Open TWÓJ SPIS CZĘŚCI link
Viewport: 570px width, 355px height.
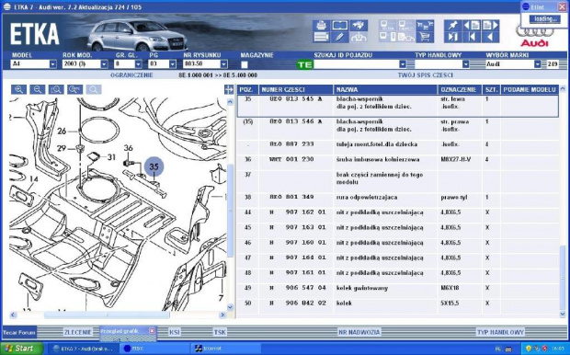[426, 75]
